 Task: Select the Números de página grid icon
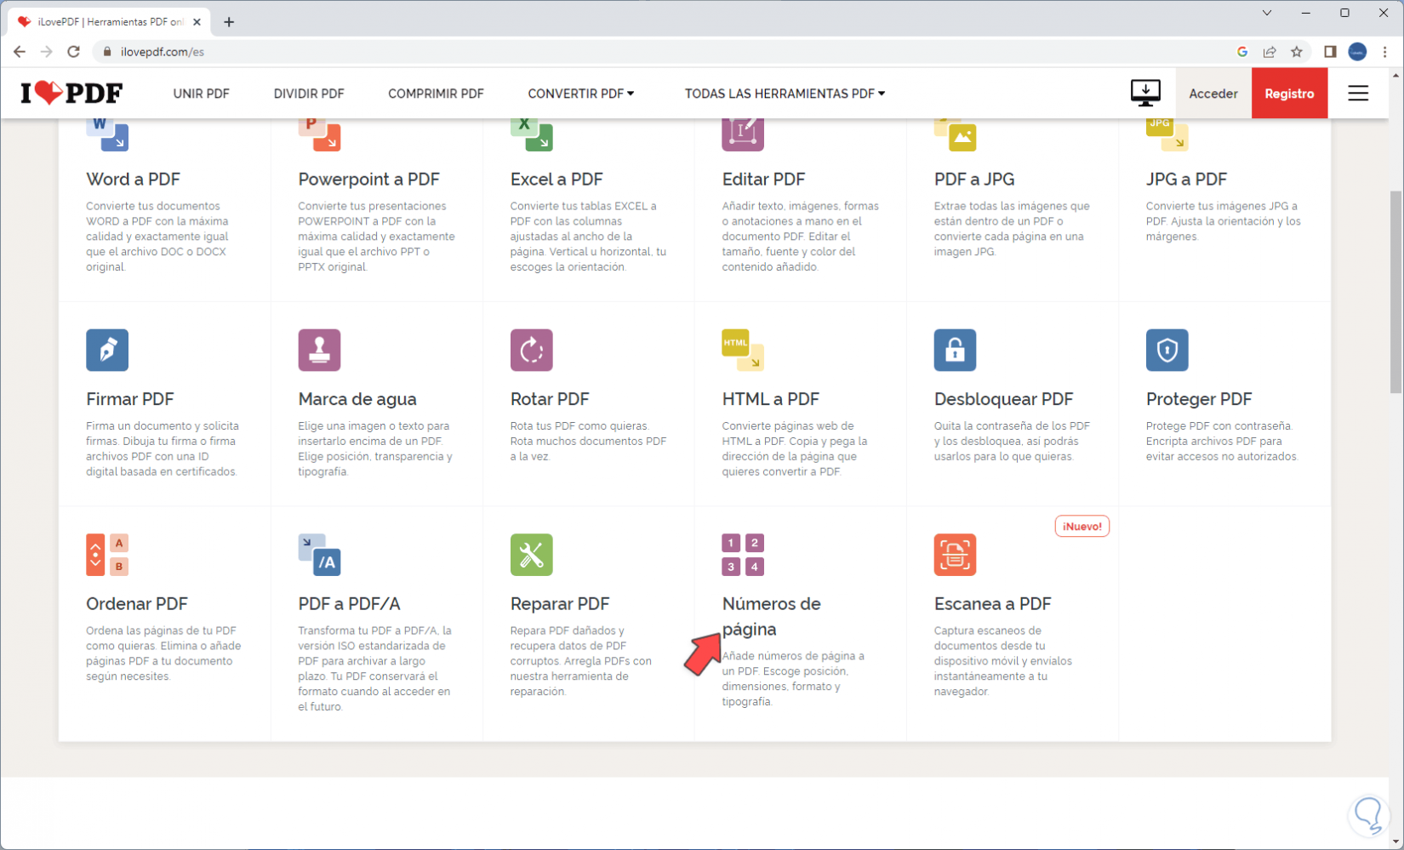[x=743, y=555]
